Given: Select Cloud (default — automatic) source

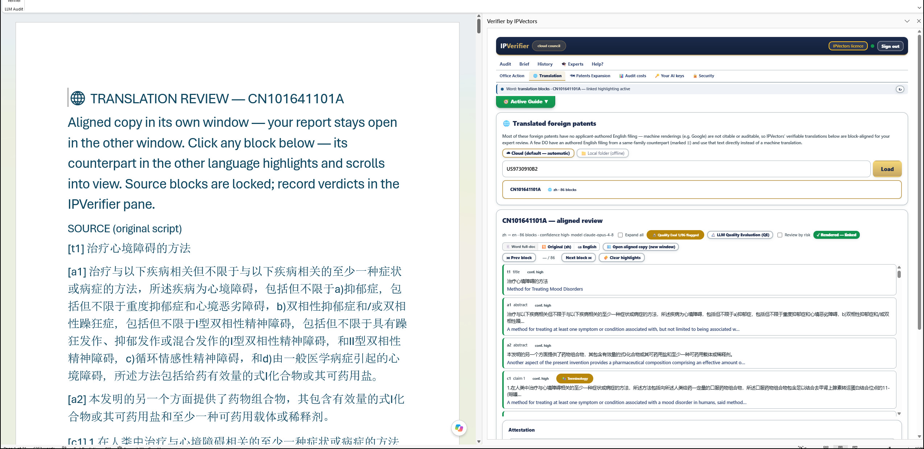Looking at the screenshot, I should (538, 153).
